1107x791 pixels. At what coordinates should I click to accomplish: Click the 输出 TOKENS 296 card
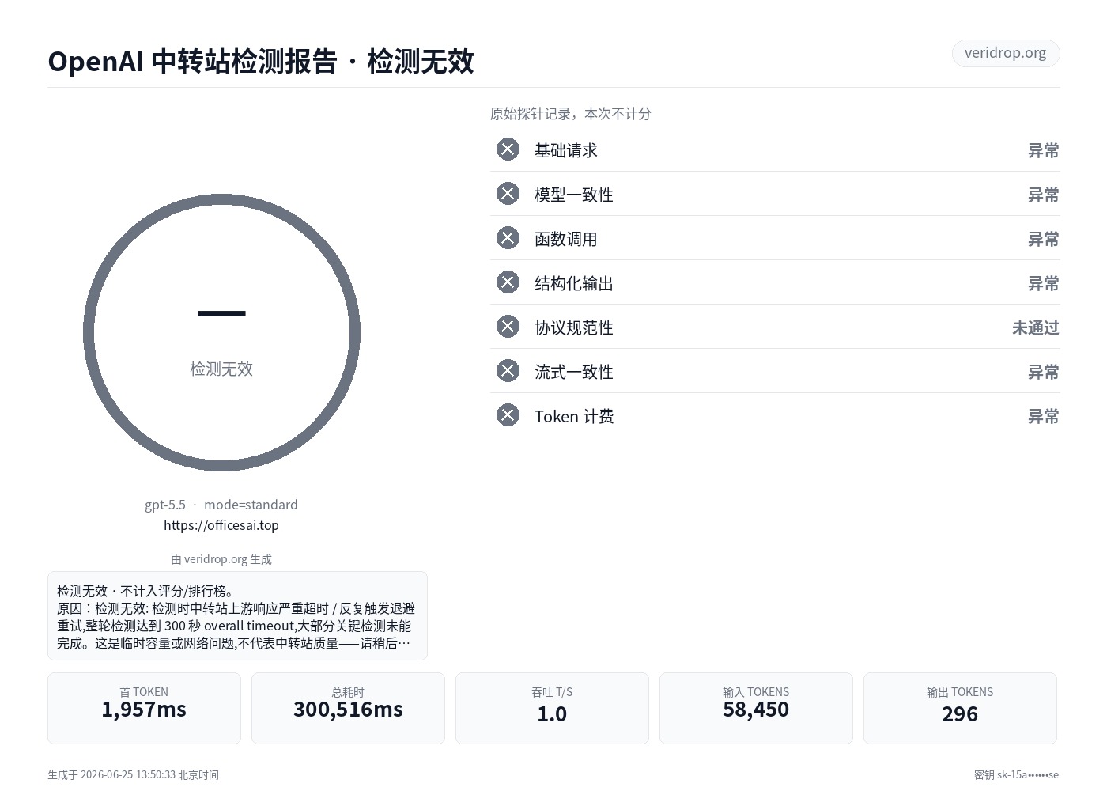[960, 708]
